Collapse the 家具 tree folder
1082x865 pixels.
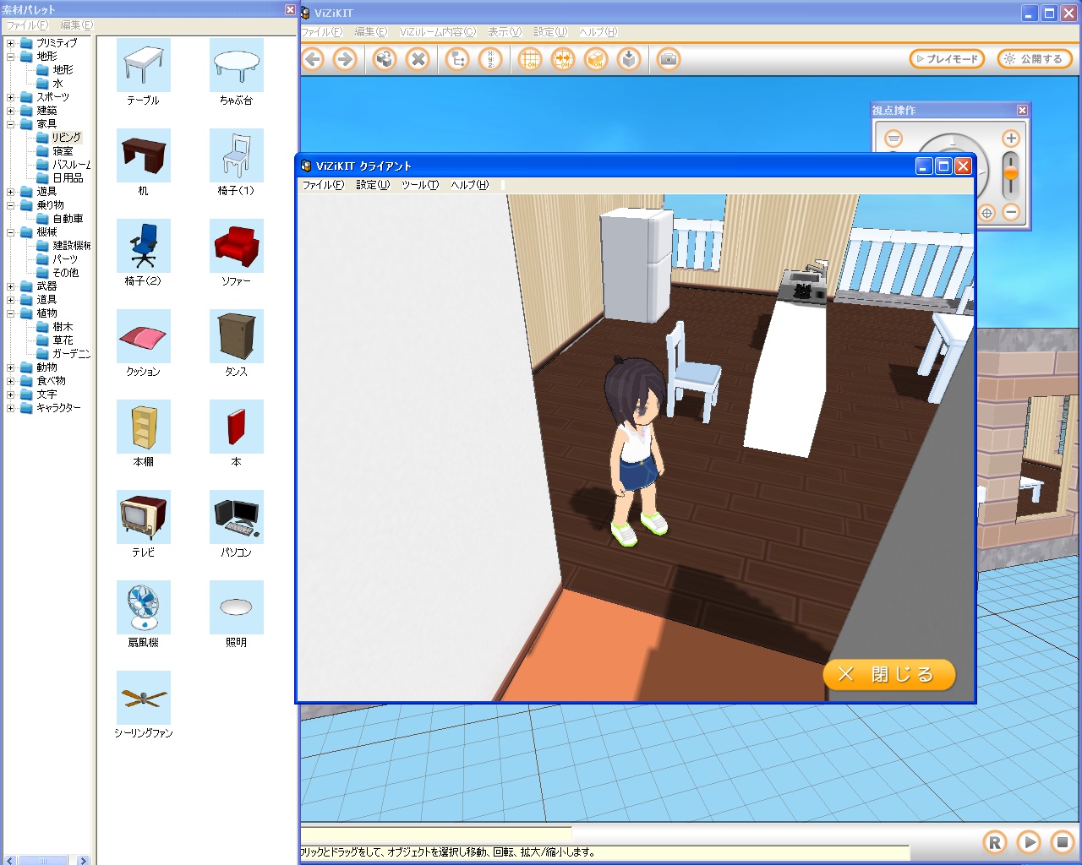click(11, 124)
